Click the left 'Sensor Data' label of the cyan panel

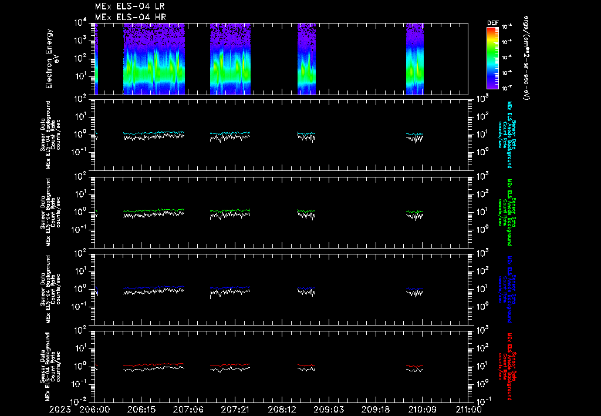42,135
